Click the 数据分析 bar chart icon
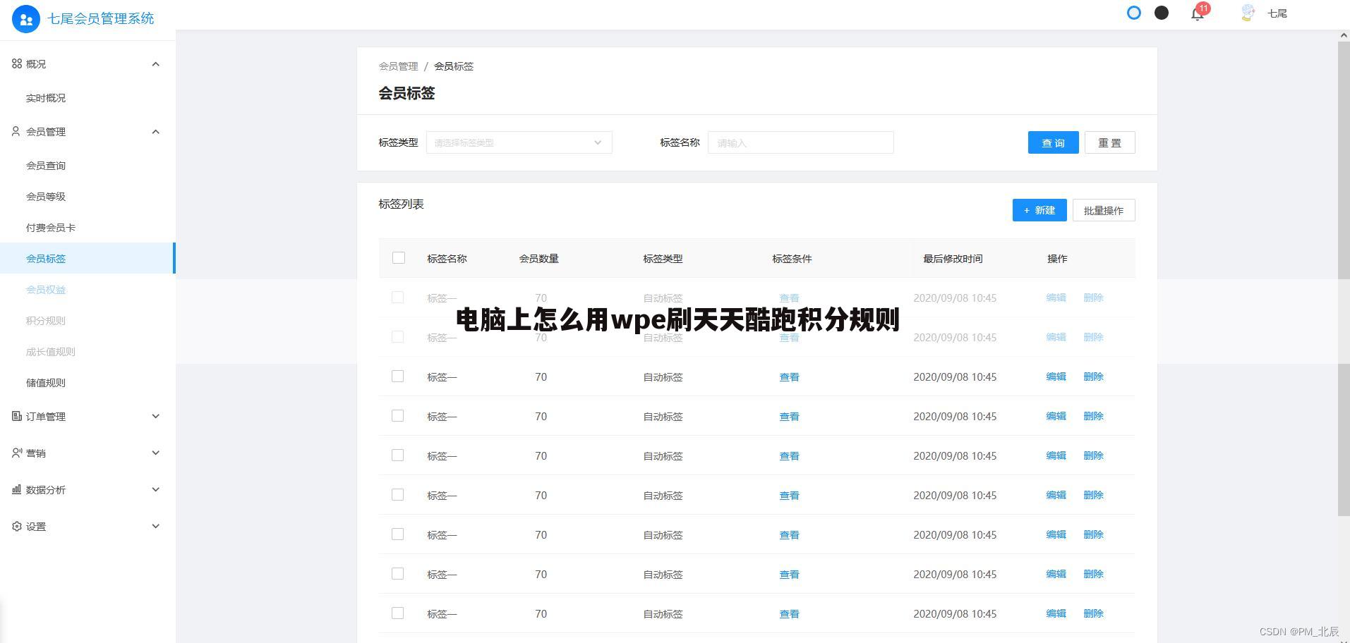The image size is (1350, 643). click(17, 489)
